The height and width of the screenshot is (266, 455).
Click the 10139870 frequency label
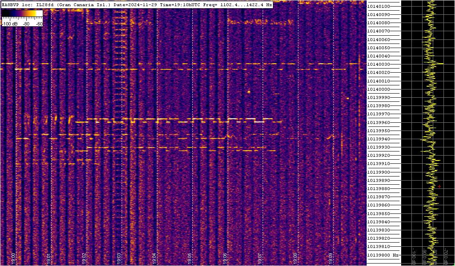coord(379,197)
